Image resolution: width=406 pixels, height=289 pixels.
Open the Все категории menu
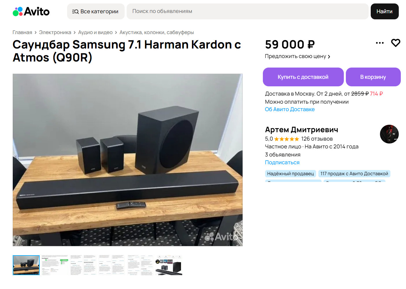coord(96,12)
